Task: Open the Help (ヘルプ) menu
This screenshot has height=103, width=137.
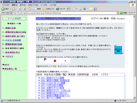Action: click(53, 5)
